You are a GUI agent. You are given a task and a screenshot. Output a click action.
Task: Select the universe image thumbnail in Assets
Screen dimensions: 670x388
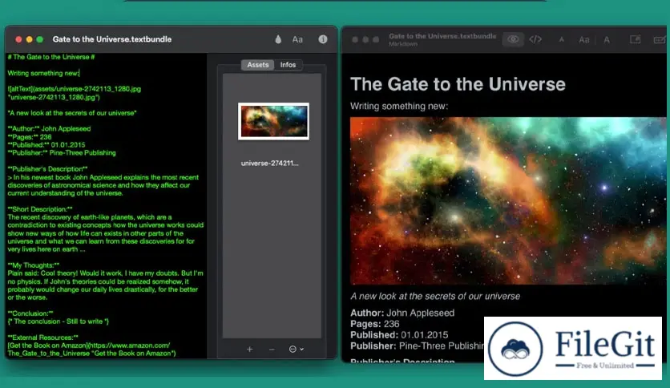pyautogui.click(x=273, y=121)
